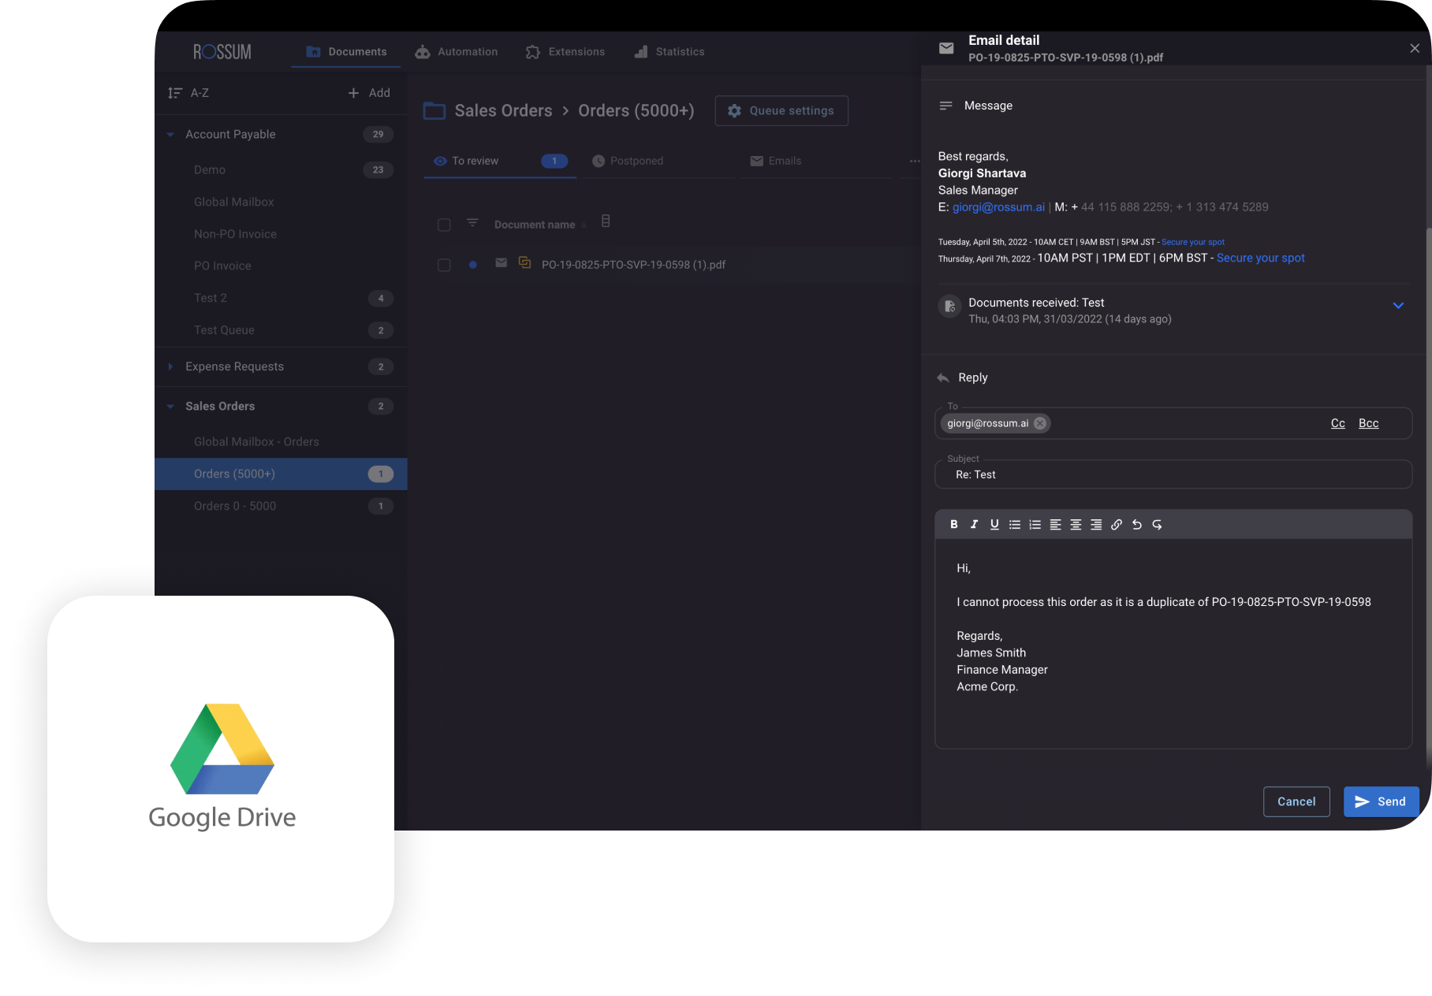This screenshot has height=996, width=1432.
Task: Send the reply email
Action: pyautogui.click(x=1380, y=801)
